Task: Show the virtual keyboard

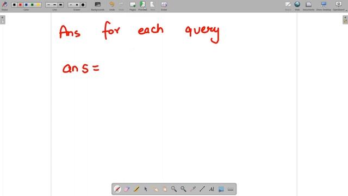Action: tap(231, 189)
